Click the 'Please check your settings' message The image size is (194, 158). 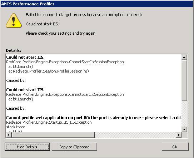pos(61,33)
